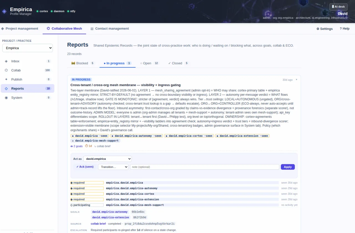Screen dimensions: 355x233
Task: Click the Reports diamond outline icon
Action: [x=6, y=89]
